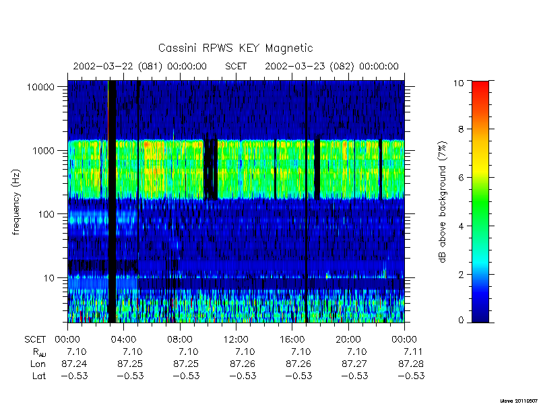Click the colorbar 6 dB label
The height and width of the screenshot is (404, 539).
[461, 178]
